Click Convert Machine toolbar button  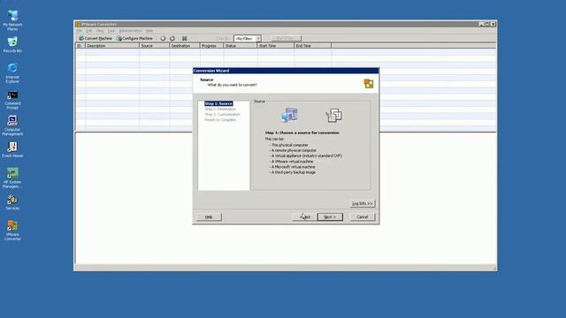tap(96, 38)
